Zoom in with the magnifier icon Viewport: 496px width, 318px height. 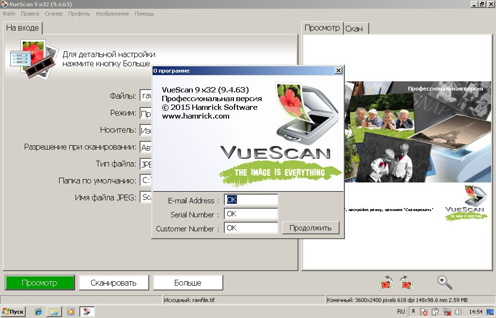pos(444,282)
